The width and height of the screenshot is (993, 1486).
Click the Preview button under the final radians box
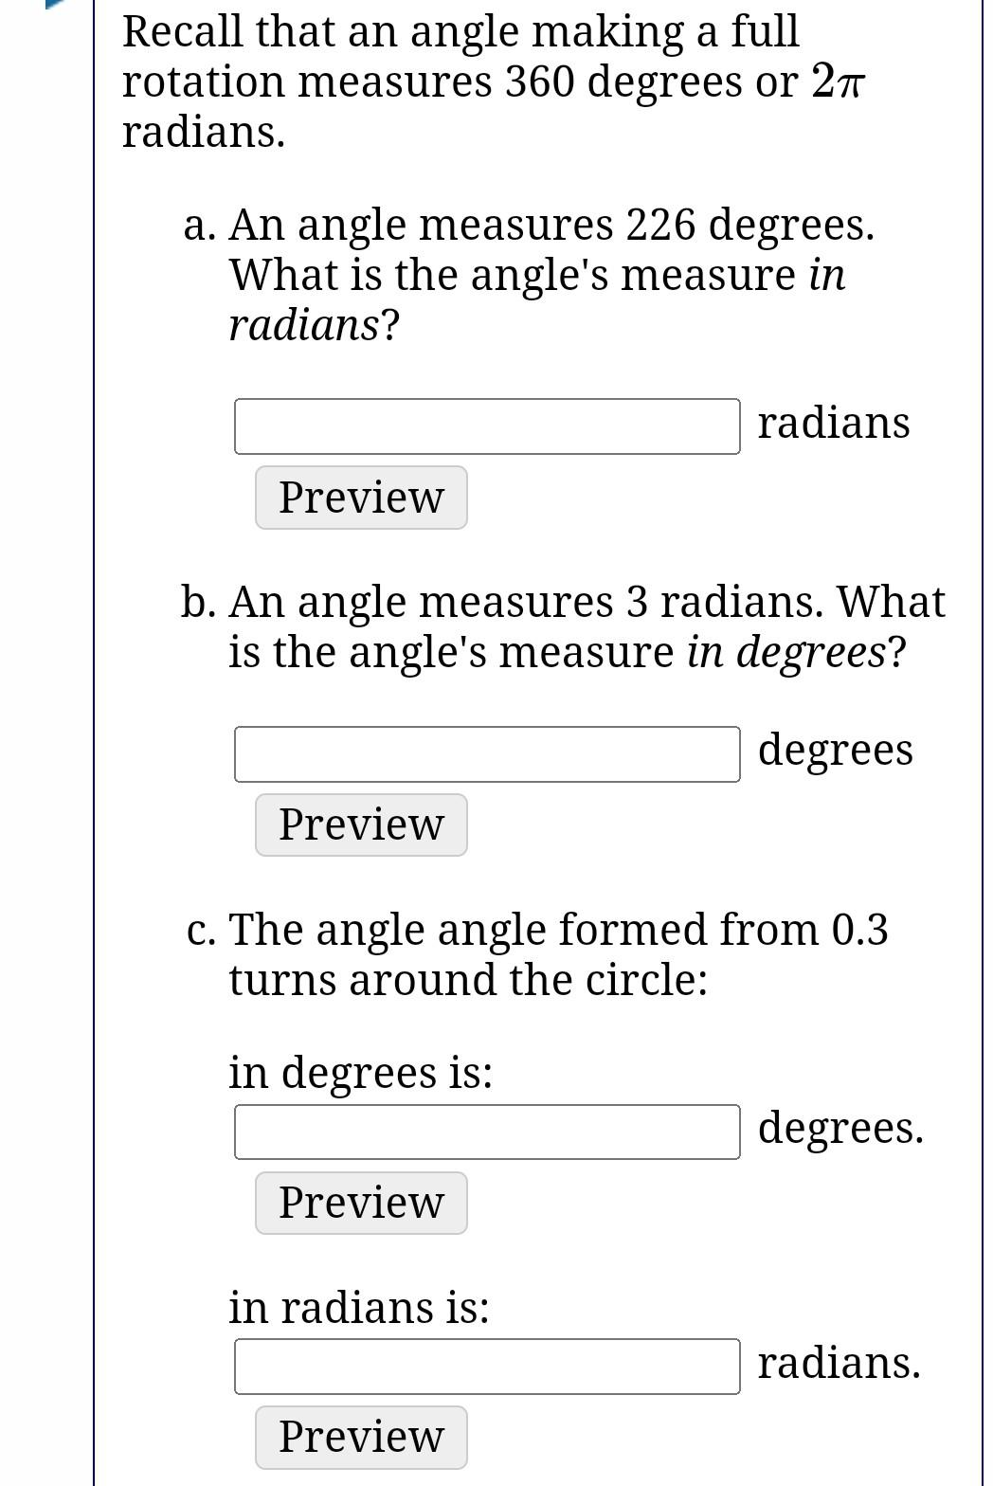point(360,1436)
